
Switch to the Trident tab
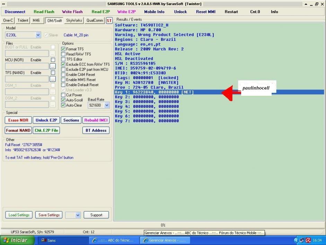23,20
